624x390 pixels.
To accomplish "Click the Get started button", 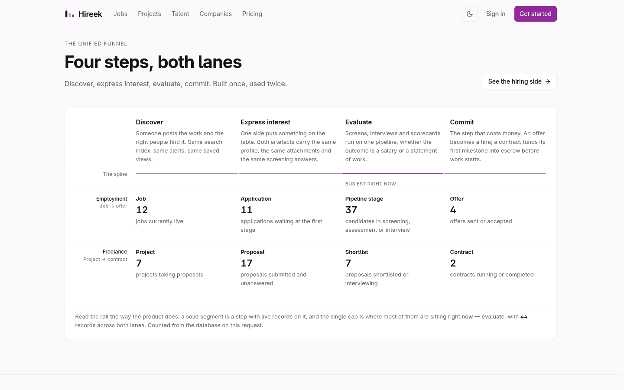I will coord(536,14).
